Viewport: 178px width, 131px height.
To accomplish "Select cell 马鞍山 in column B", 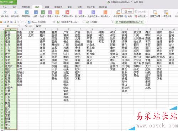I will pyautogui.click(x=22, y=72).
